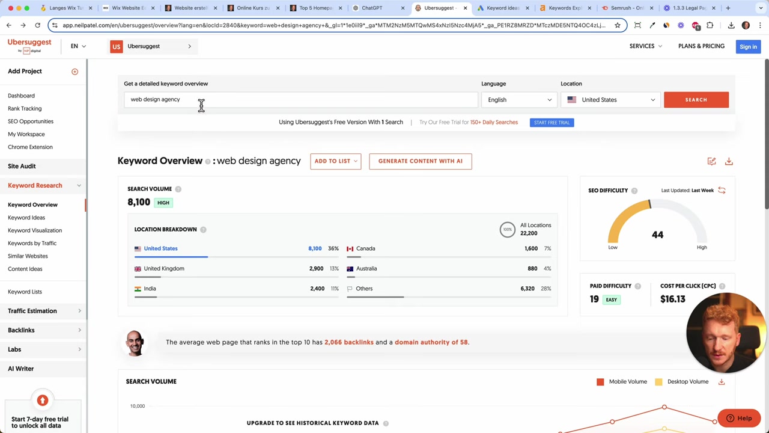Screen dimensions: 769x433
Task: Switch to the Semrush browser tab
Action: point(628,8)
